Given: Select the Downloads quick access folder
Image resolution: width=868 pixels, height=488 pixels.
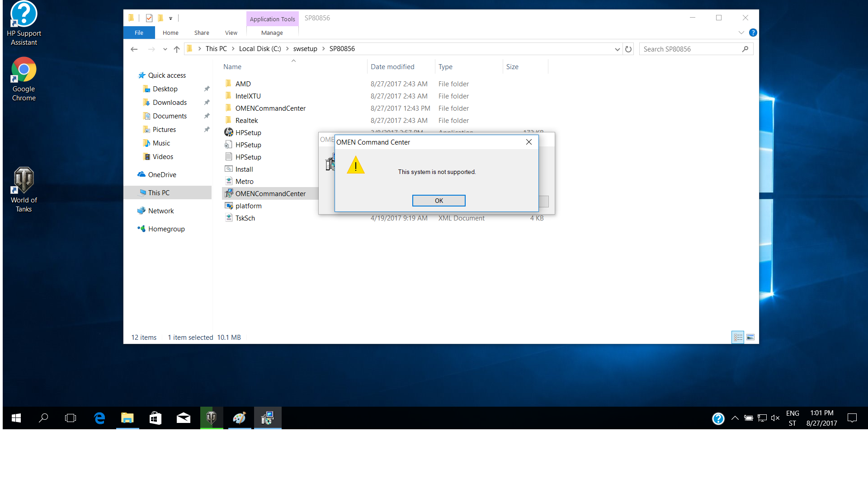Looking at the screenshot, I should 170,103.
